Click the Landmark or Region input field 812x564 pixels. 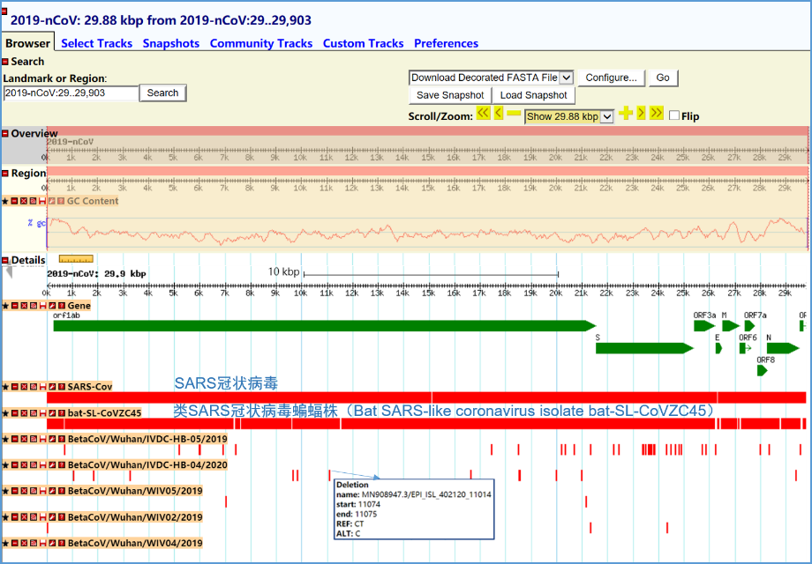tap(71, 93)
